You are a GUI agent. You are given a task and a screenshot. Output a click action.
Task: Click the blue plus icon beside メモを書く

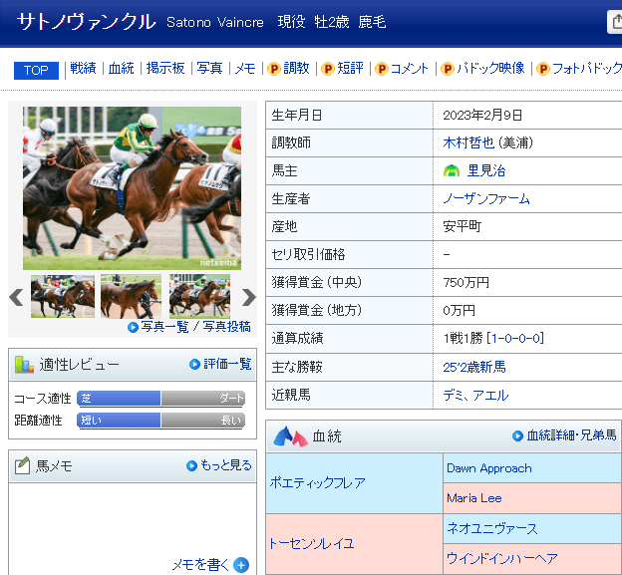tap(241, 565)
